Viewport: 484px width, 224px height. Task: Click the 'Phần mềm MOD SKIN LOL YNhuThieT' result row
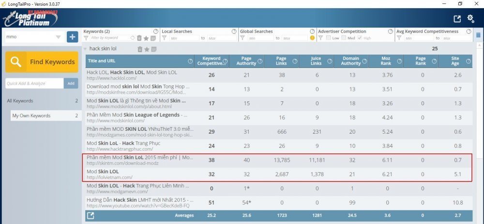(279, 132)
